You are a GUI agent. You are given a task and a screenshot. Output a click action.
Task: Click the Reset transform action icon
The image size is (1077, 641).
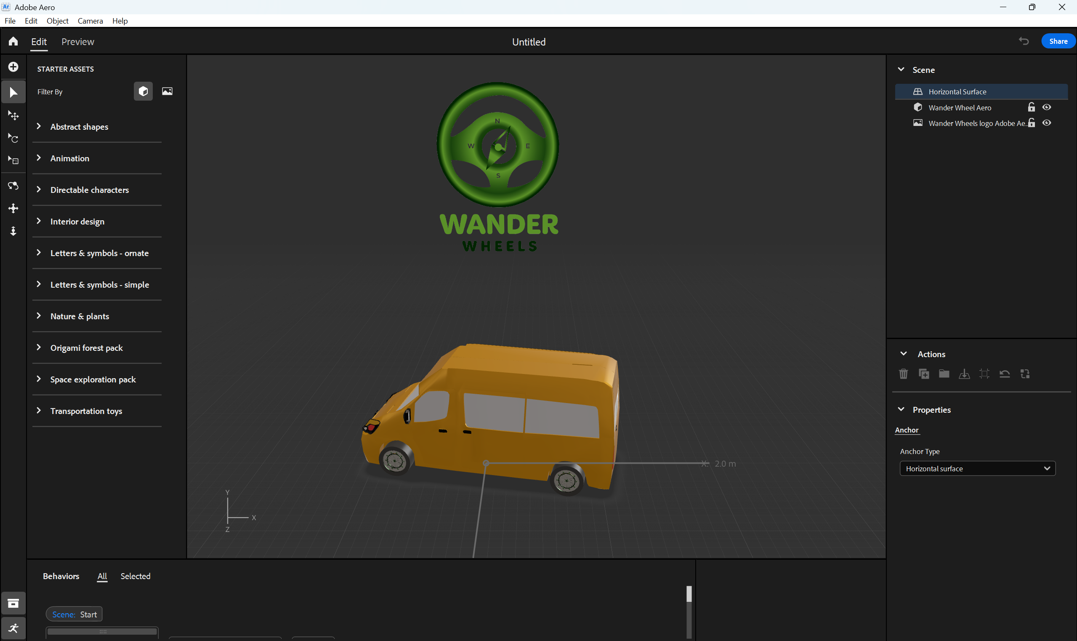tap(1005, 374)
